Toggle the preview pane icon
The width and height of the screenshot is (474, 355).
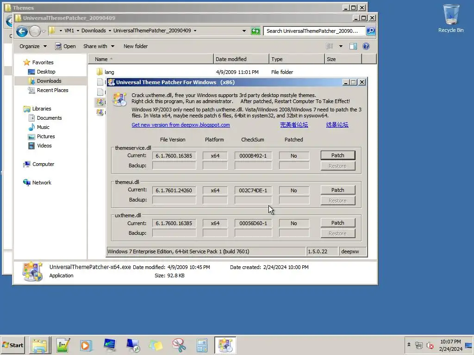tap(353, 46)
